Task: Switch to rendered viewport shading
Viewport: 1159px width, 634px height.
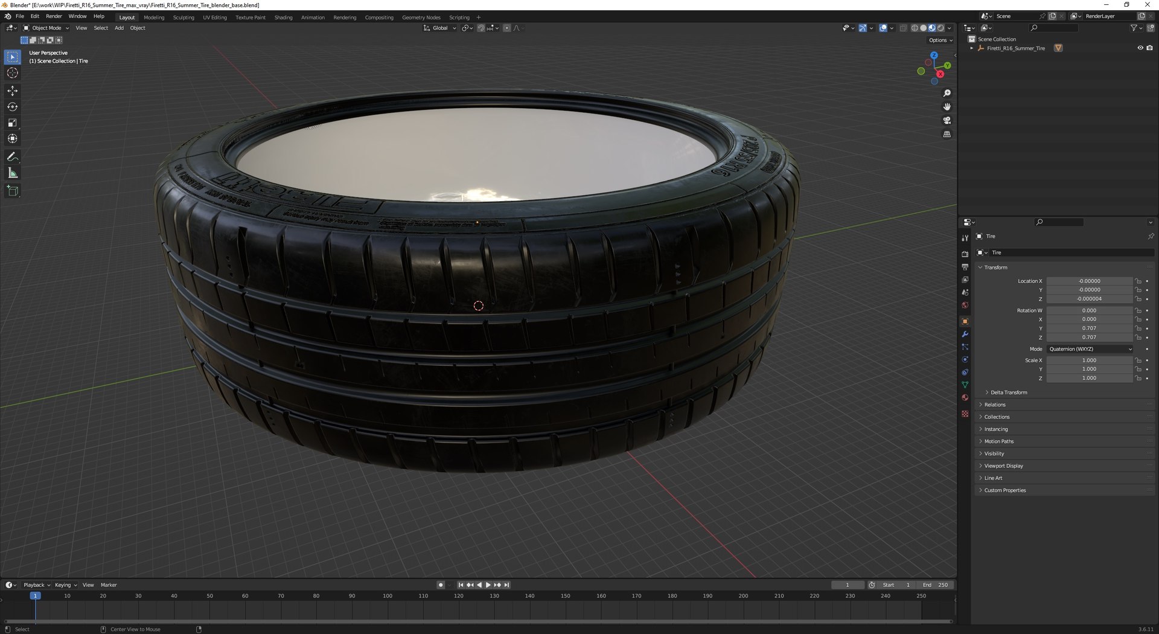Action: (x=940, y=28)
